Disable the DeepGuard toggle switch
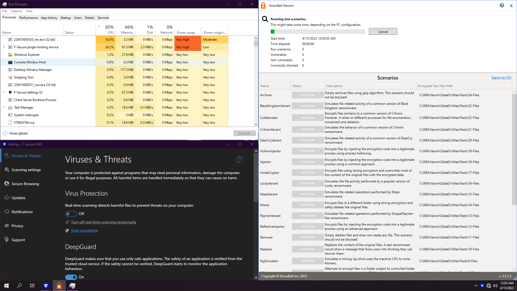This screenshot has height=291, width=517. click(71, 277)
